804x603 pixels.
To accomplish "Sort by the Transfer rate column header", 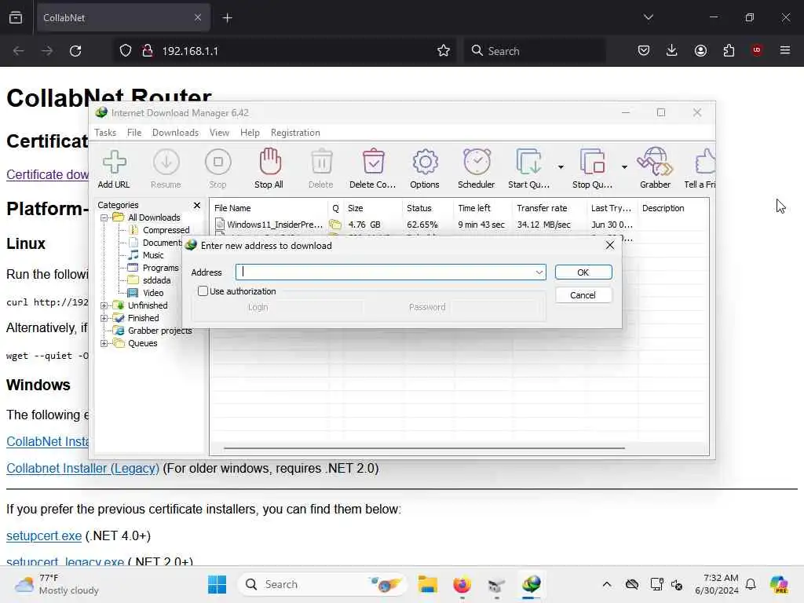I will [x=549, y=208].
